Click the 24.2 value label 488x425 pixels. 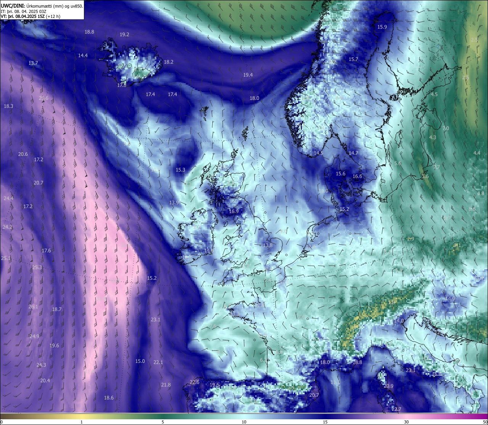point(7,227)
